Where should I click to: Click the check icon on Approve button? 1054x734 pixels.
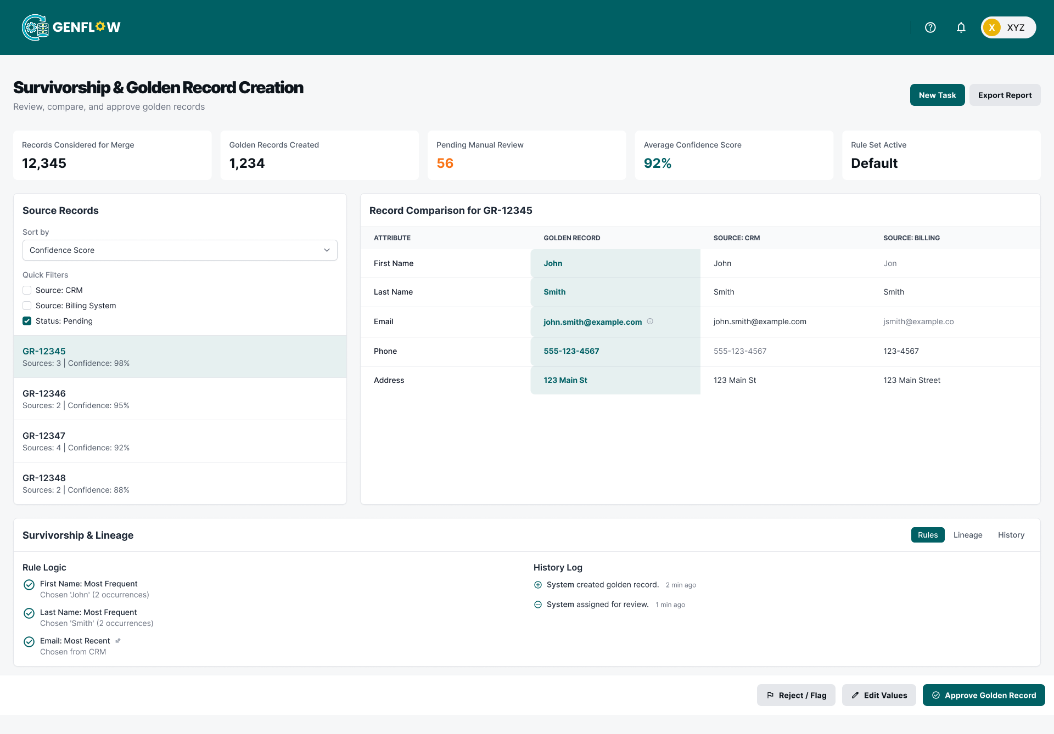(936, 695)
